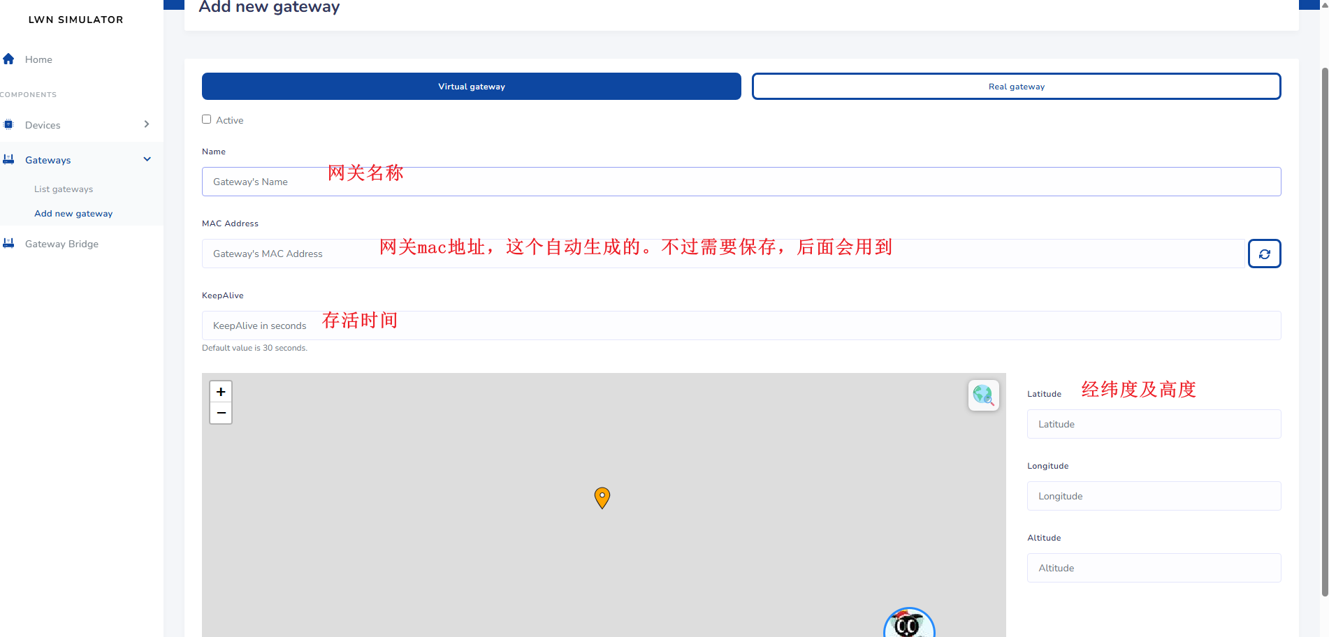Focus the Gateway's MAC Address field

723,254
